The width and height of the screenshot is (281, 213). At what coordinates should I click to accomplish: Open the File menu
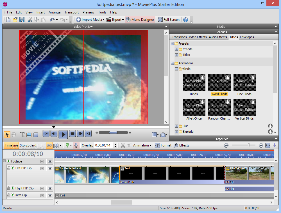click(10, 12)
